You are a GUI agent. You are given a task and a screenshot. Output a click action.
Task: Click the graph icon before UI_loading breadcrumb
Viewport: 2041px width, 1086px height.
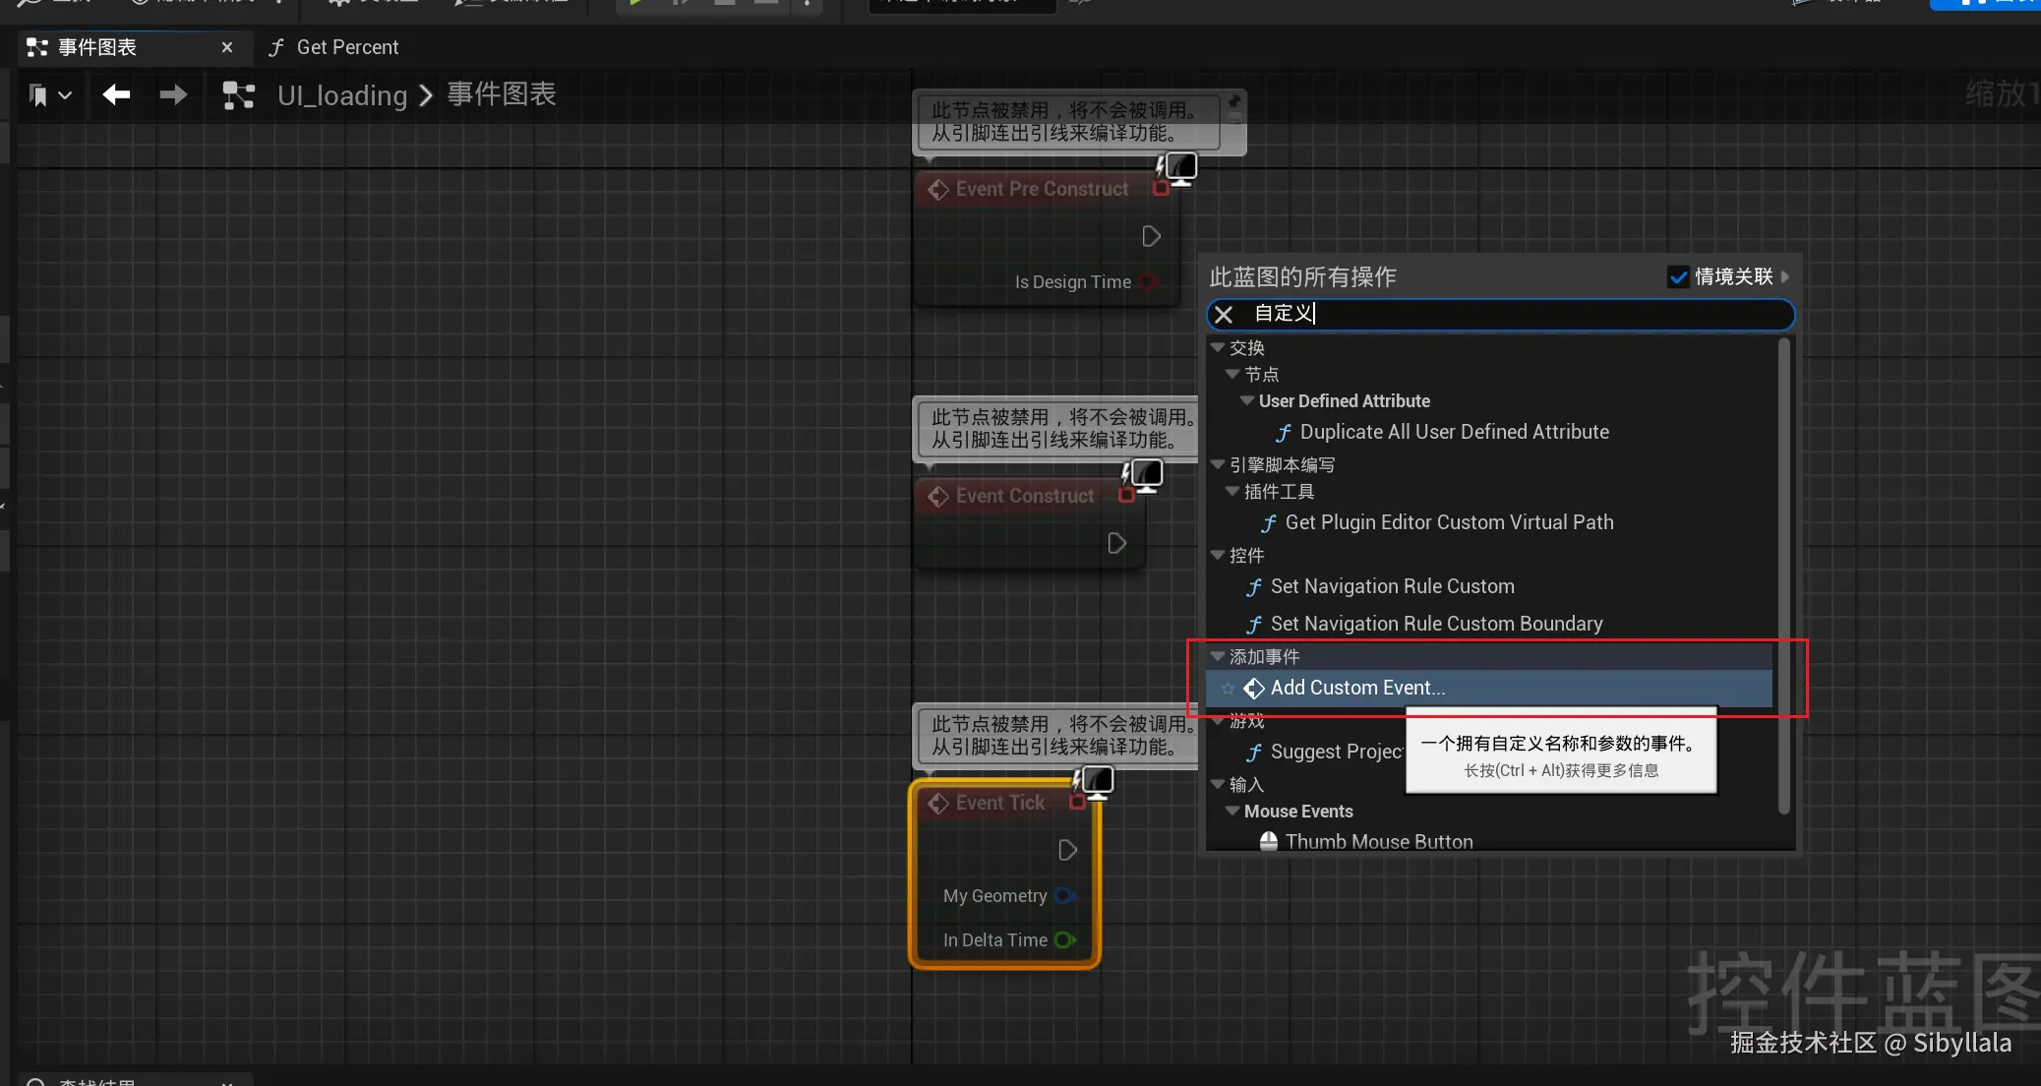click(x=238, y=95)
